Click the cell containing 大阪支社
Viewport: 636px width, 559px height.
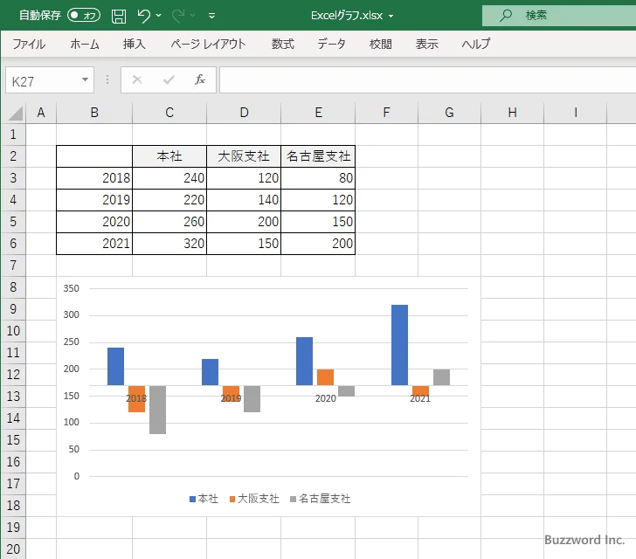point(244,156)
